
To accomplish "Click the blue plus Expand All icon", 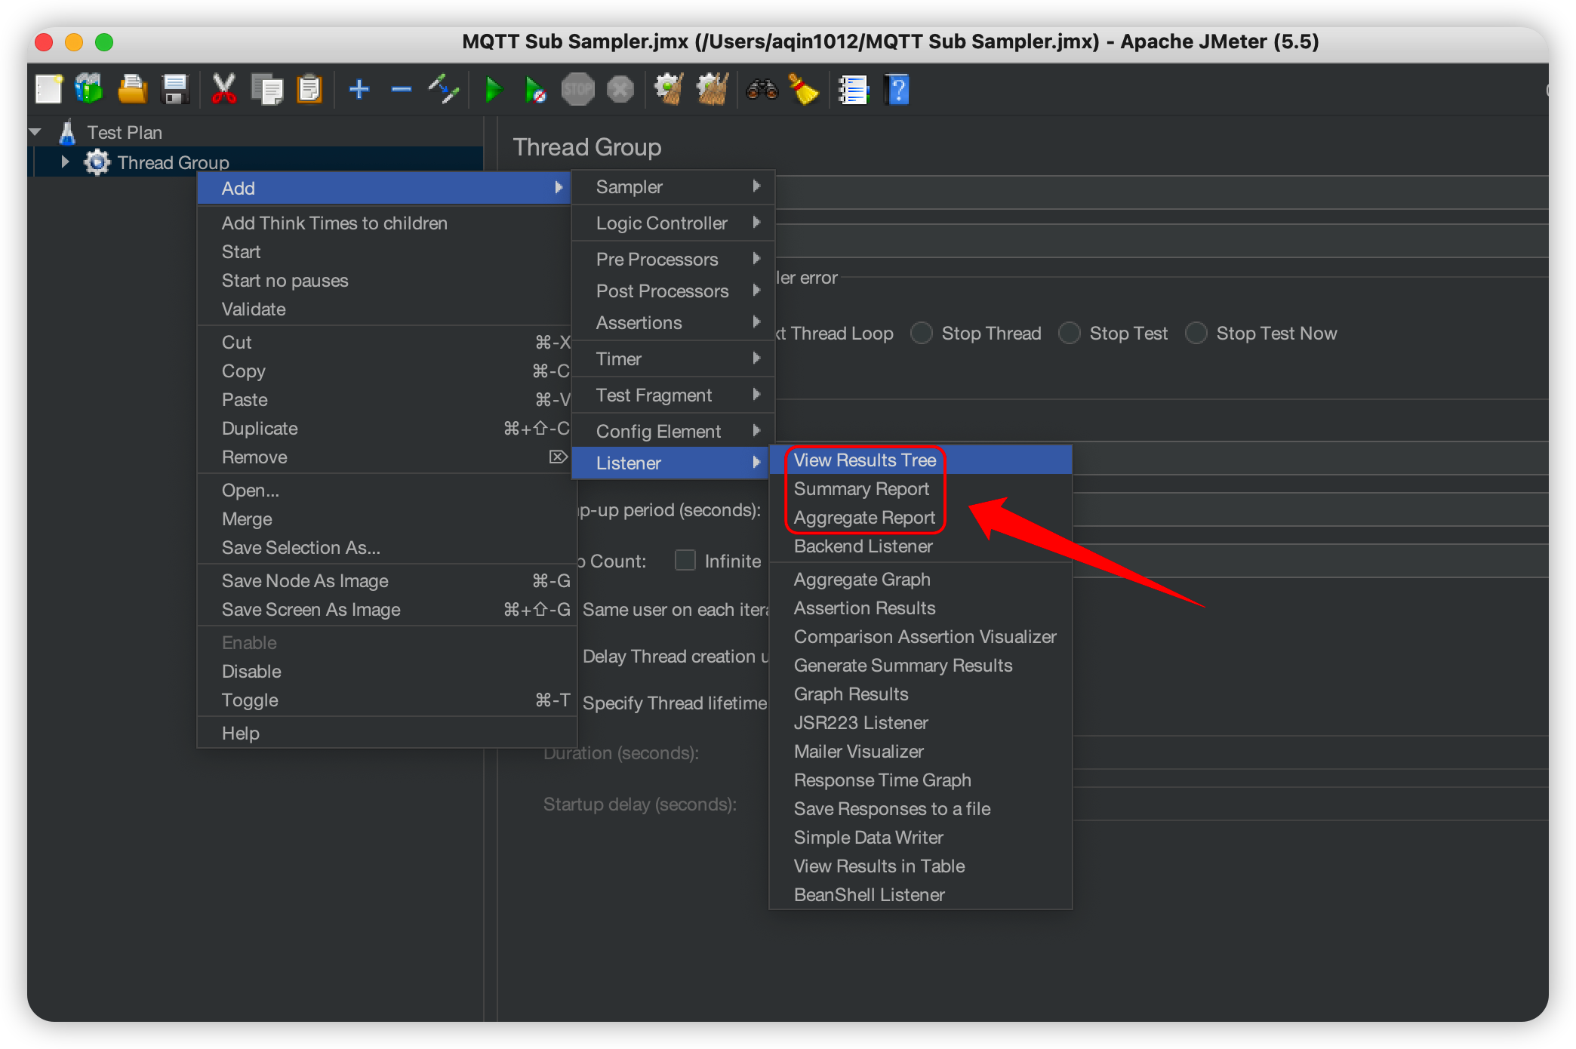I will [359, 90].
